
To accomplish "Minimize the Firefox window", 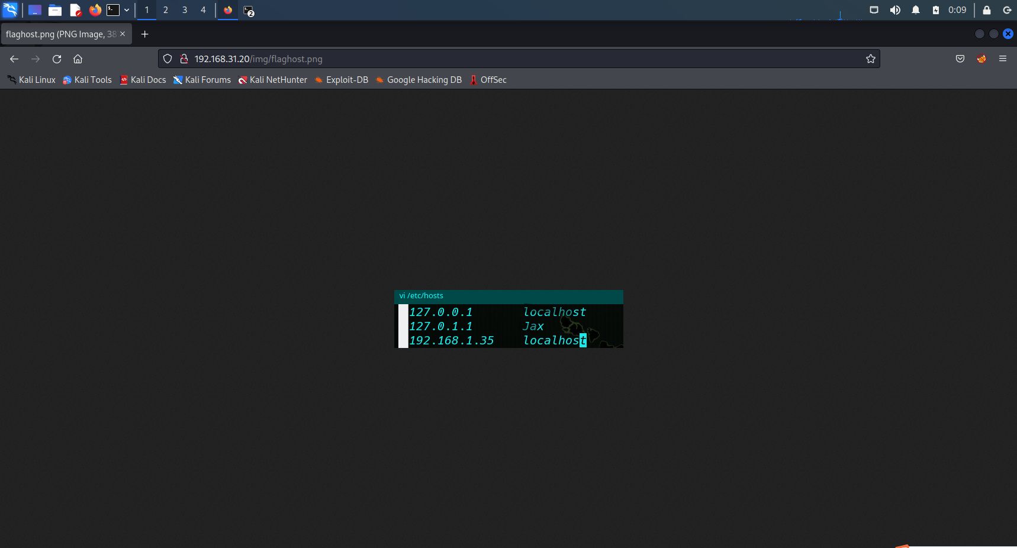I will pos(980,34).
